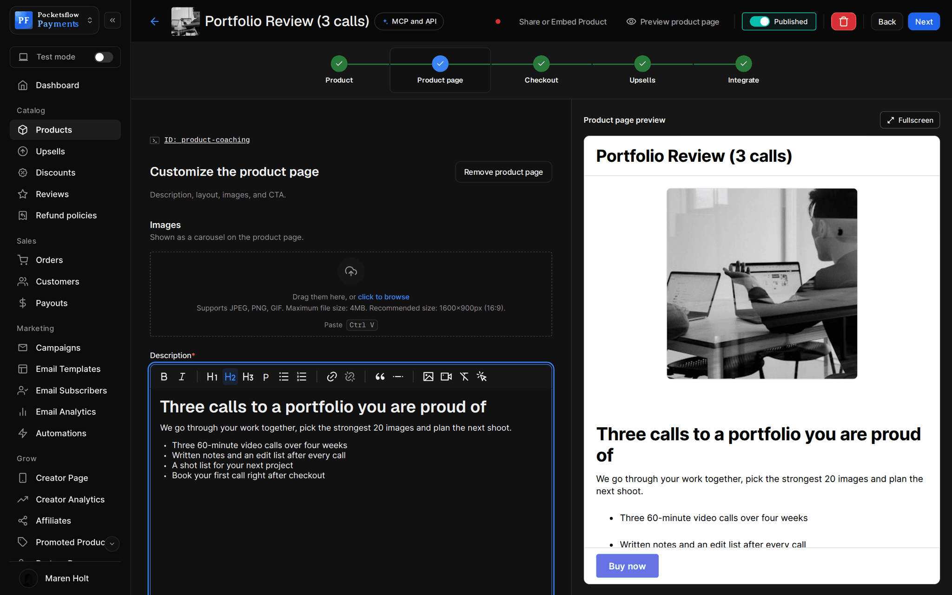Open the Checkout step
Viewport: 952px width, 595px height.
[x=541, y=70]
